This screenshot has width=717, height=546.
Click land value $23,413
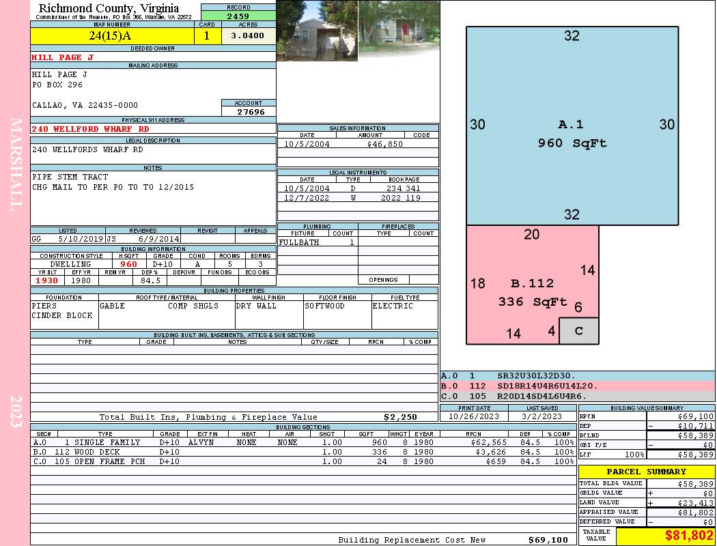[x=695, y=503]
